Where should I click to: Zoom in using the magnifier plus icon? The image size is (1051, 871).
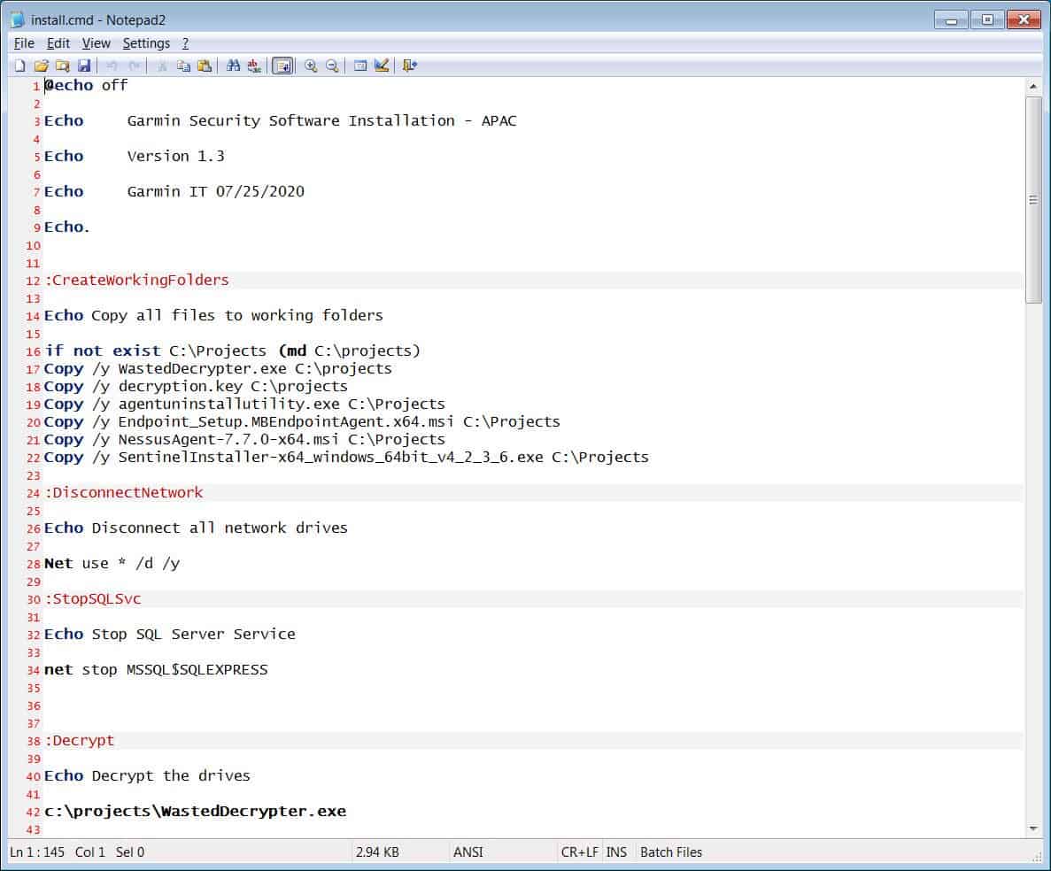[311, 66]
